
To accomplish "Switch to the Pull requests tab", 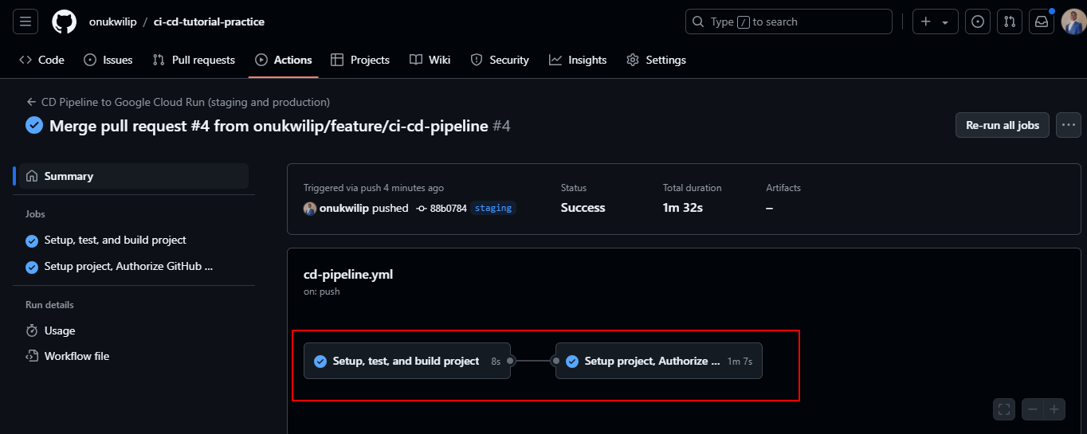I will coord(194,60).
